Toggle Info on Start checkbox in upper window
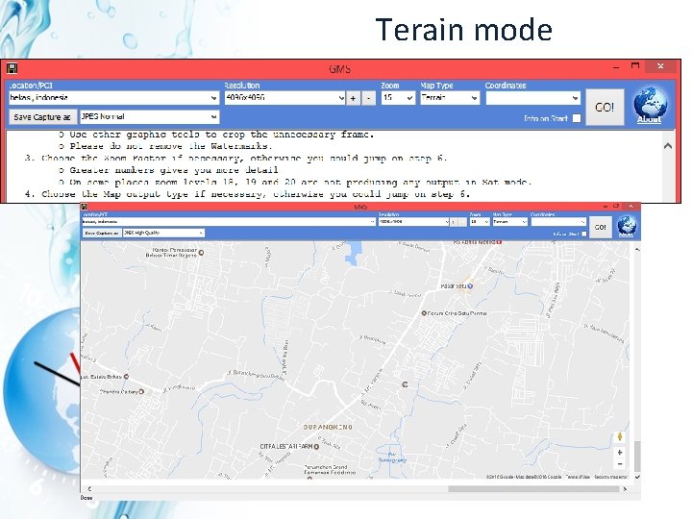This screenshot has width=692, height=519. [577, 118]
